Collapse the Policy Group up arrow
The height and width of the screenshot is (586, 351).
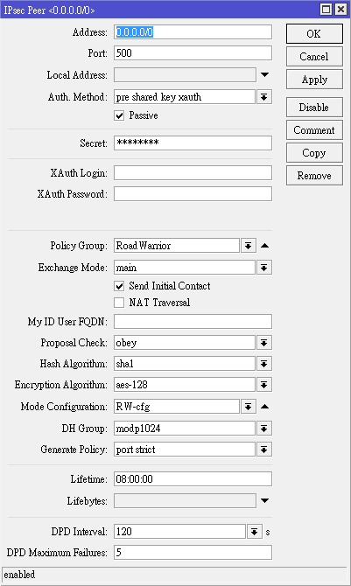tap(264, 246)
